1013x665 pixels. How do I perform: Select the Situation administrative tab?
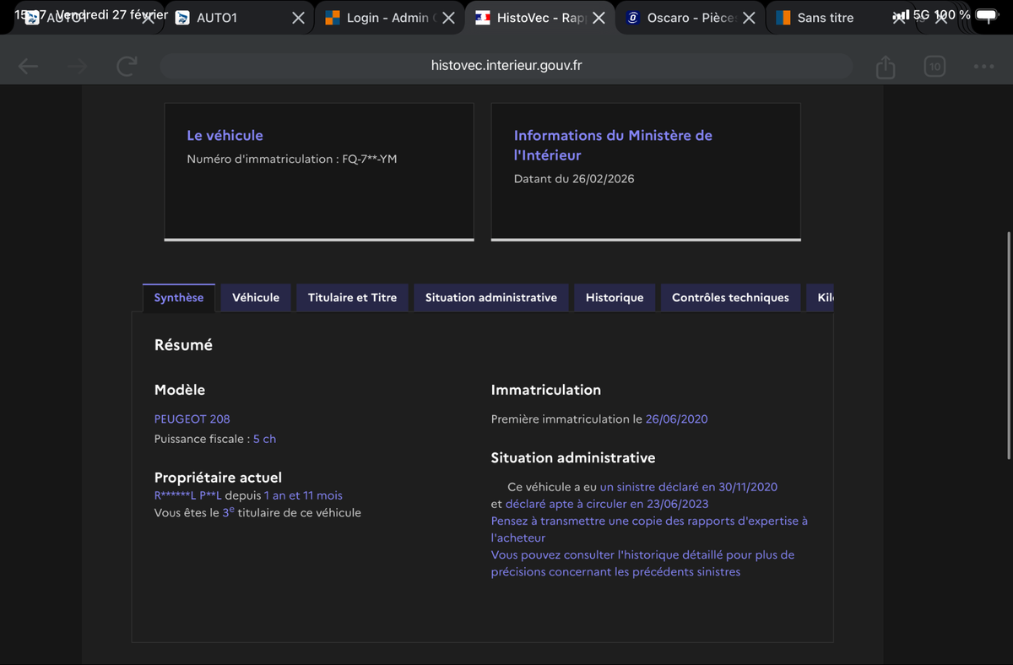pyautogui.click(x=490, y=298)
